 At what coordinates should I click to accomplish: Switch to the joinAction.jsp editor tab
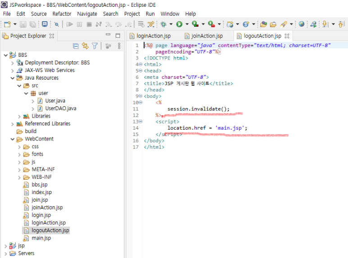(x=204, y=36)
